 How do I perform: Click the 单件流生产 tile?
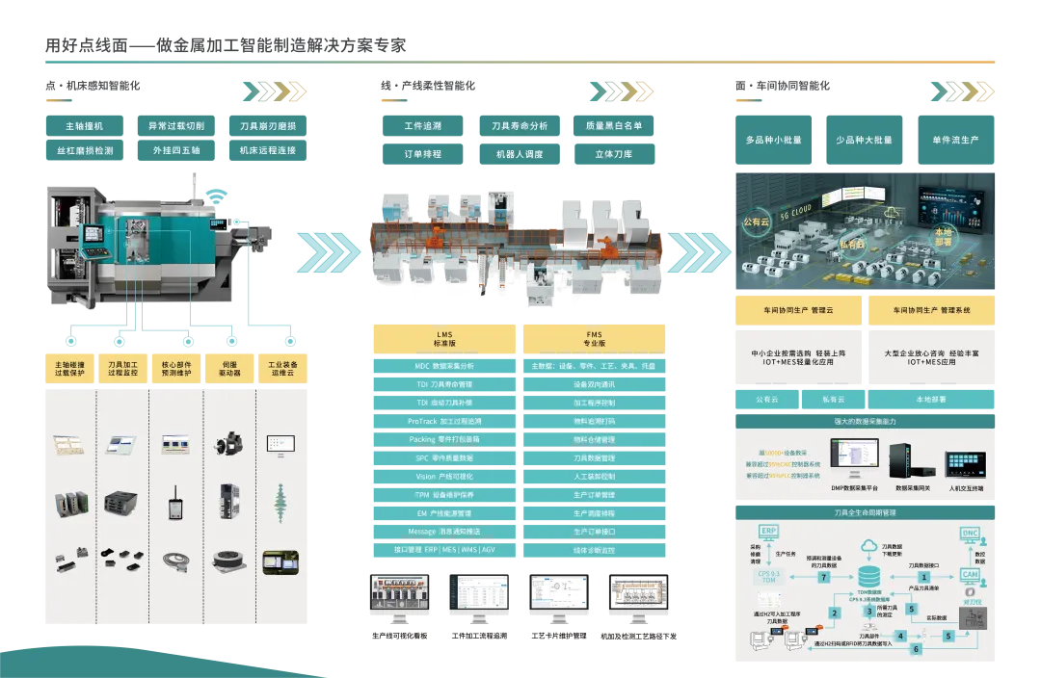click(x=955, y=140)
